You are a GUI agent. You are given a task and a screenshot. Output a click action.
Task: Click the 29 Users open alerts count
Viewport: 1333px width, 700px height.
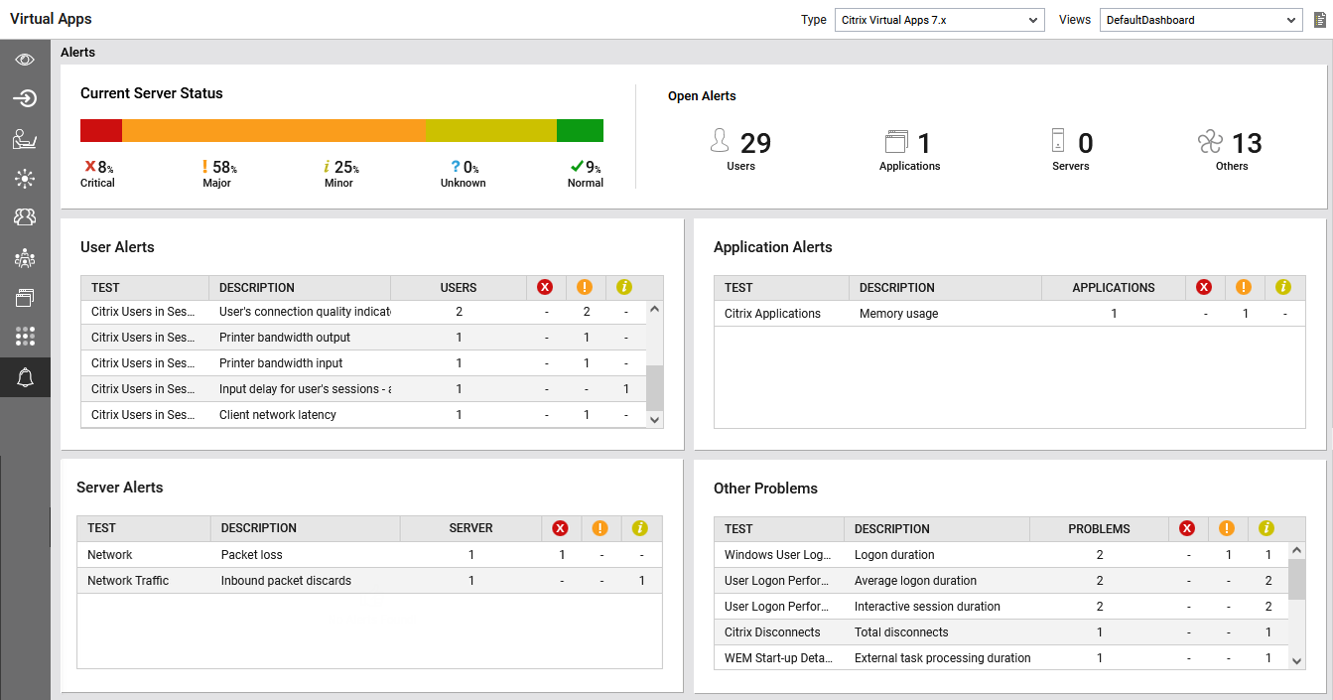[754, 144]
